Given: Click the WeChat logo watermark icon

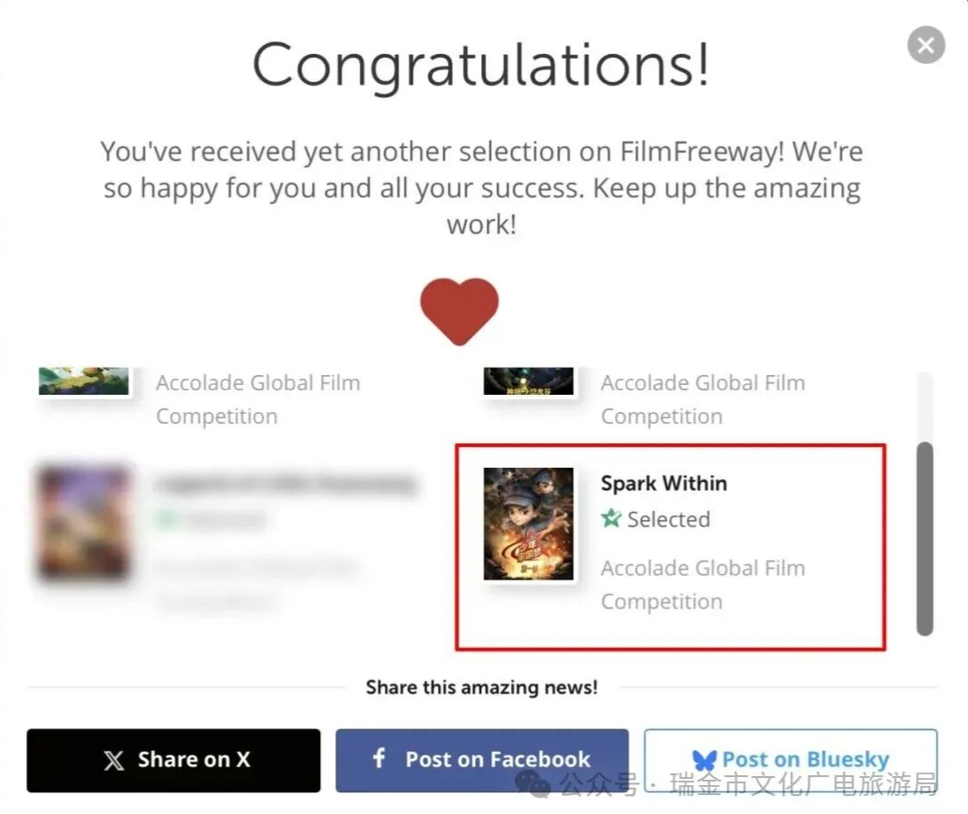Looking at the screenshot, I should [x=533, y=783].
